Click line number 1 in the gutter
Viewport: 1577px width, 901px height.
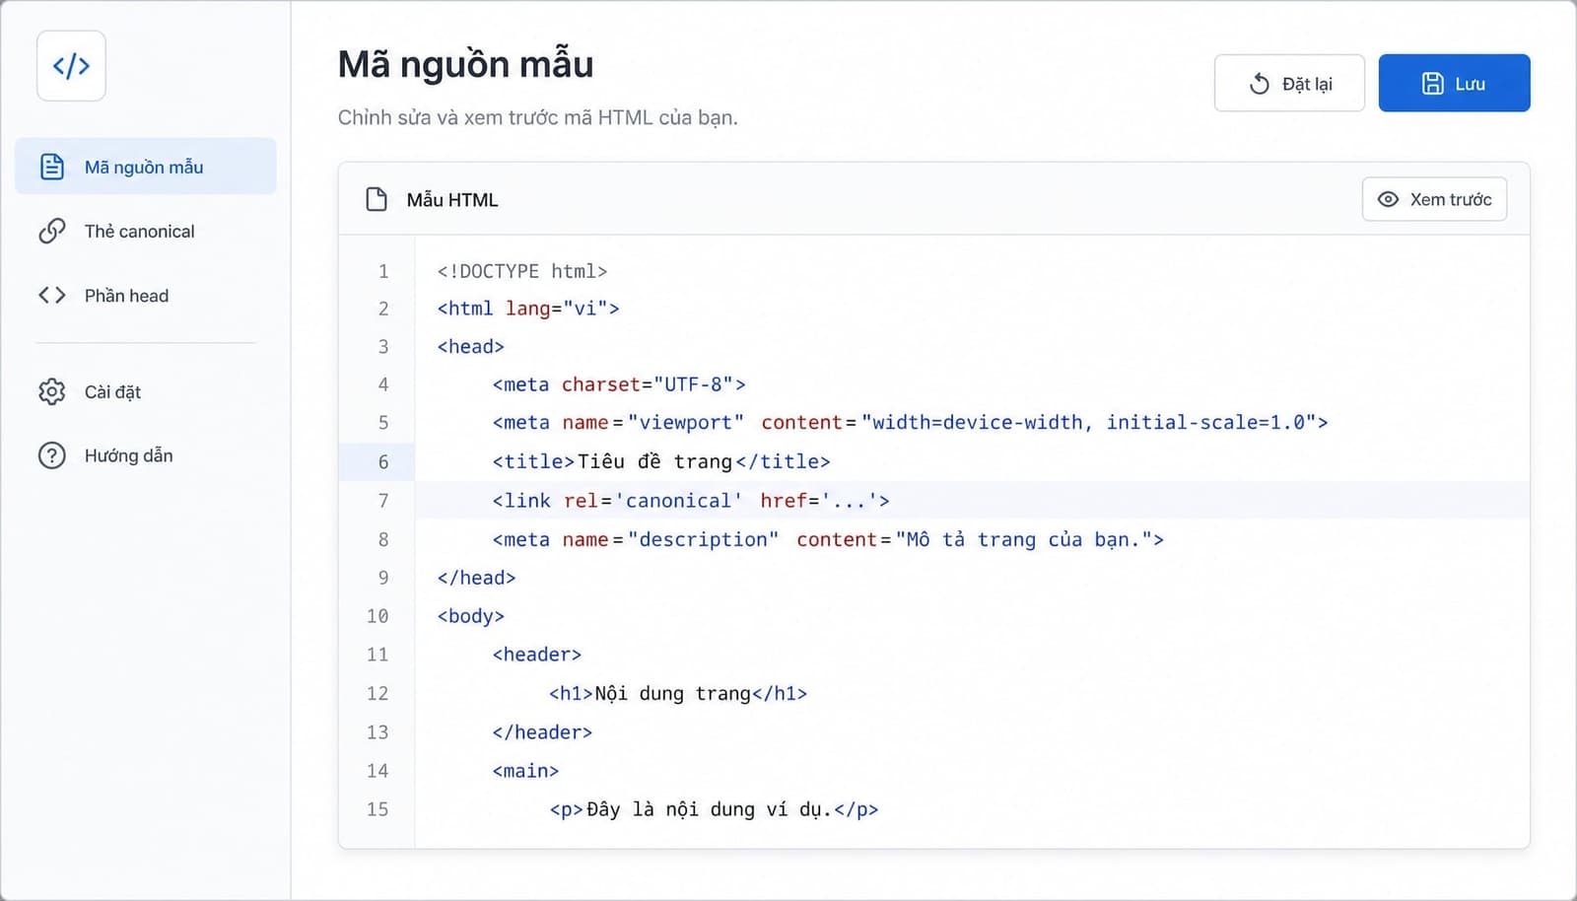(x=383, y=271)
